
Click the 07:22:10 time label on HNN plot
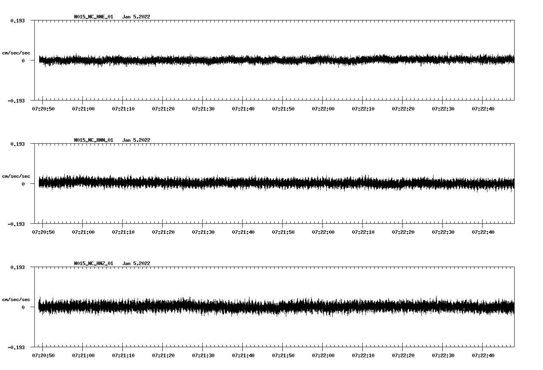363,232
